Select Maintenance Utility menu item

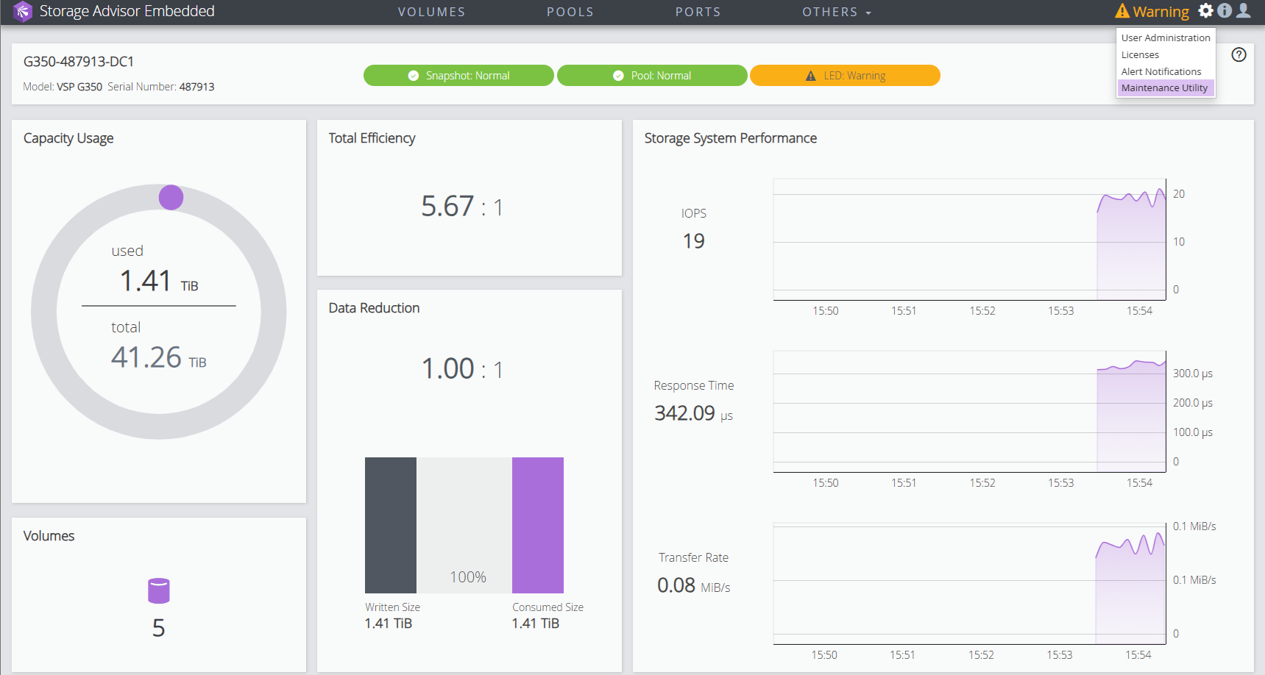pos(1164,87)
